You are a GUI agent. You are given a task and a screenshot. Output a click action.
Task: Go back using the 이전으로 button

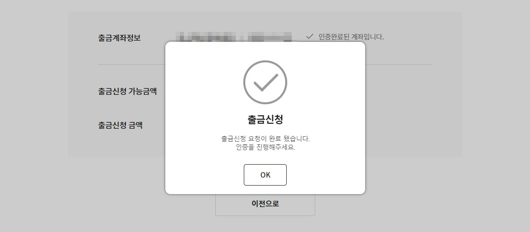265,205
